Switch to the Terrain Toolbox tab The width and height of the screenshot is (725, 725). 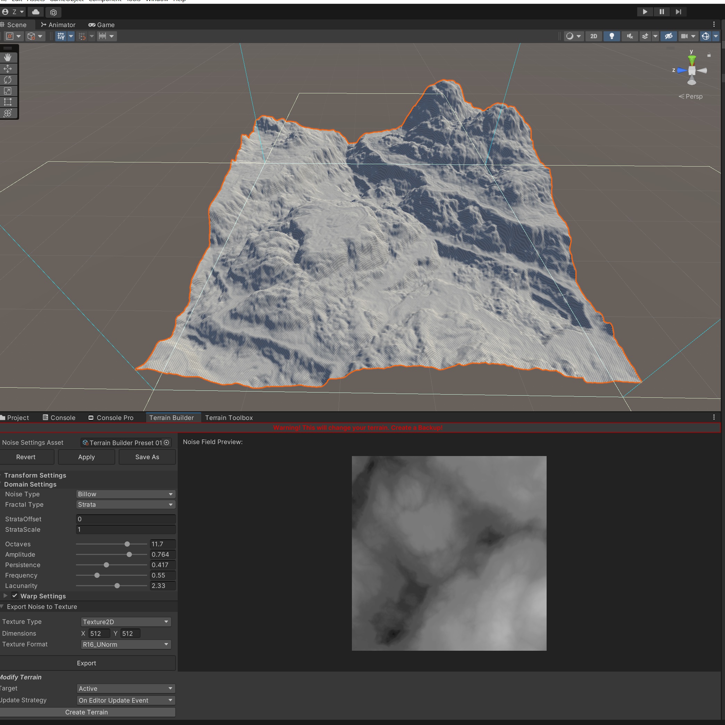[x=229, y=417]
